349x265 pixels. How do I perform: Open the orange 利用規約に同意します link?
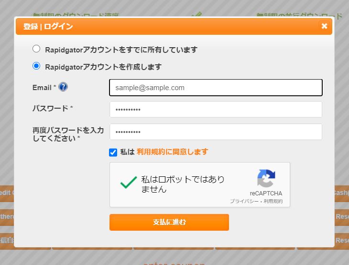[172, 152]
